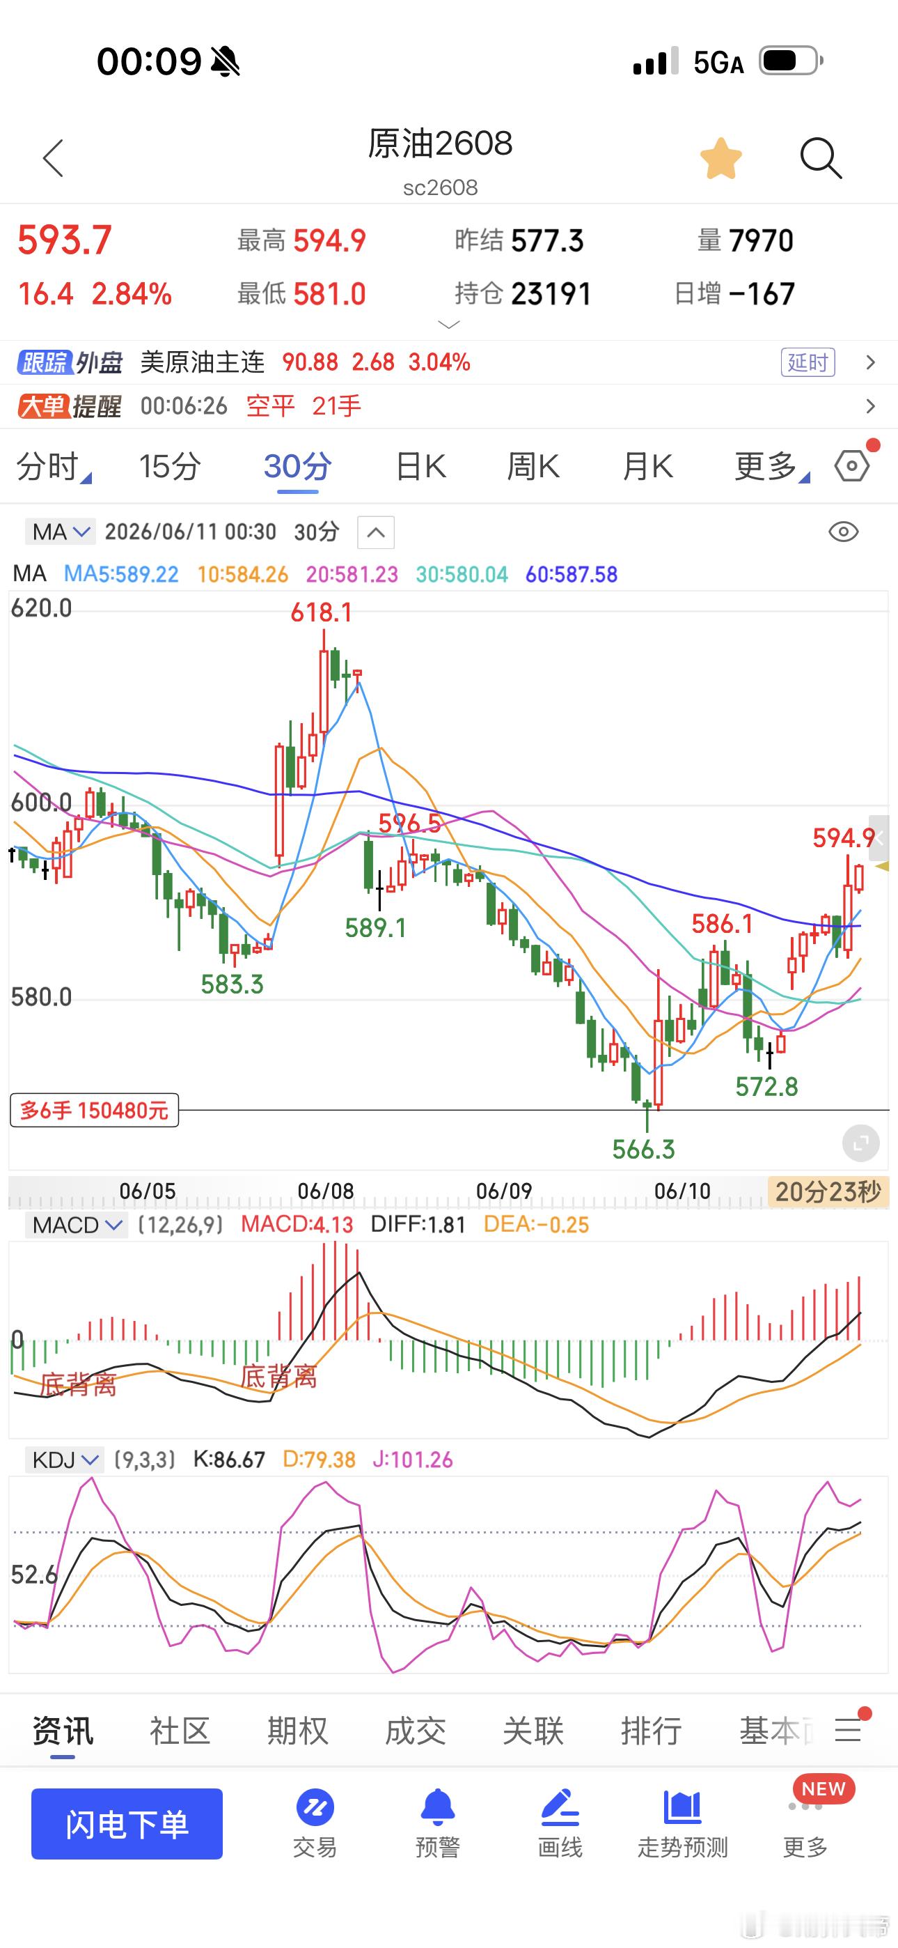Tap the cellular signal bars in status bar
Viewport: 898px width, 1948px height.
coord(654,61)
